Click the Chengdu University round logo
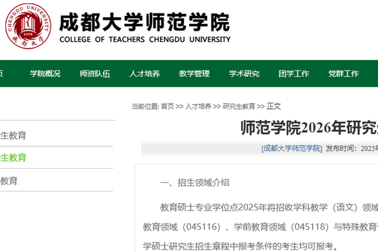 tap(28, 26)
